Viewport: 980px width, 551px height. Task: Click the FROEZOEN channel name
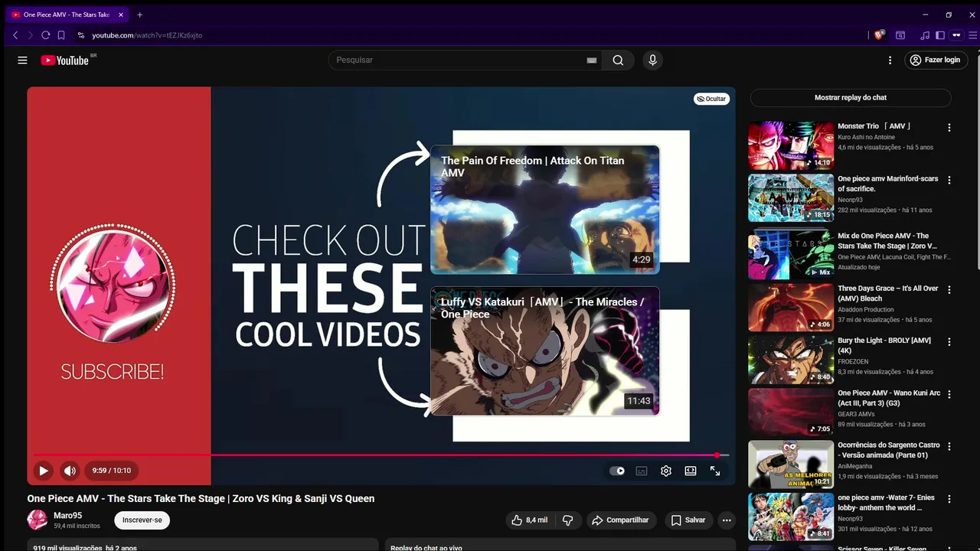853,361
